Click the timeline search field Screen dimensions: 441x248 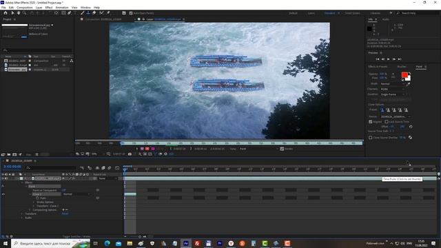[x=50, y=168]
